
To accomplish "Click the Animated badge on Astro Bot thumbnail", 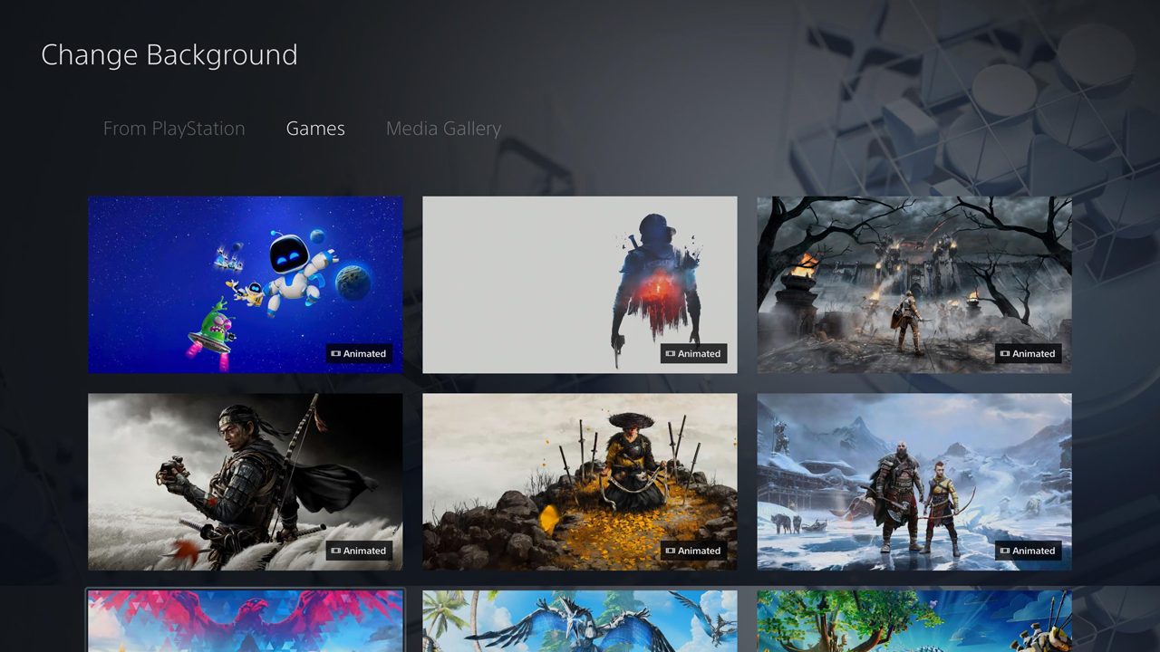I will pos(359,353).
